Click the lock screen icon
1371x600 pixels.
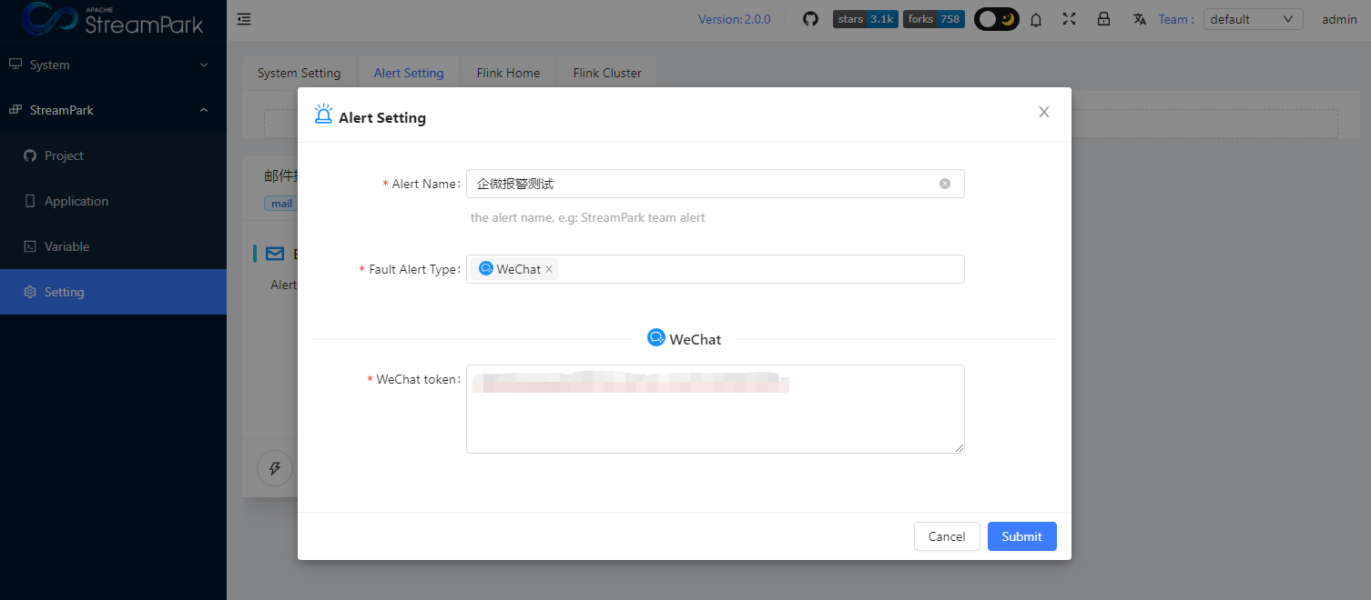pyautogui.click(x=1103, y=19)
